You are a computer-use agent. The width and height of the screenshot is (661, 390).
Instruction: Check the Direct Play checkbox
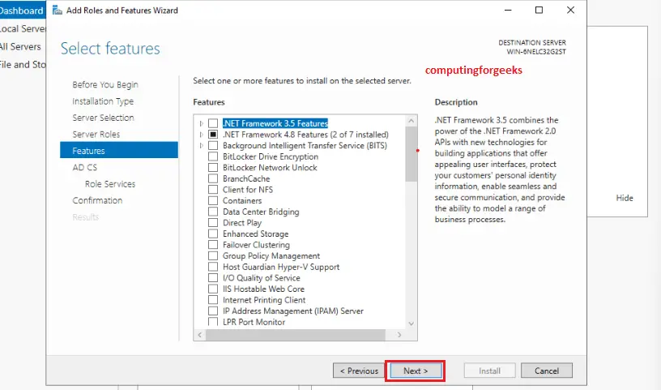pyautogui.click(x=213, y=222)
